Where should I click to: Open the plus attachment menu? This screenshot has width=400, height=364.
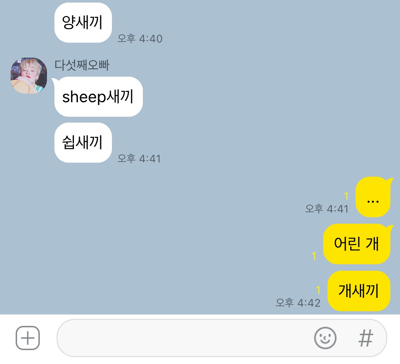point(27,338)
